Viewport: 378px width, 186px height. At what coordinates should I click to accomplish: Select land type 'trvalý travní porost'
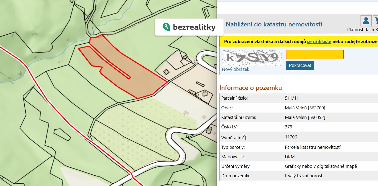coord(304,176)
